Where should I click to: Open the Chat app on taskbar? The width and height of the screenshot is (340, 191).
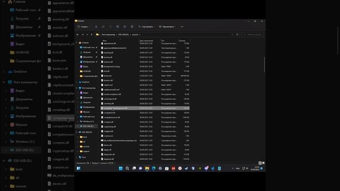(140, 168)
